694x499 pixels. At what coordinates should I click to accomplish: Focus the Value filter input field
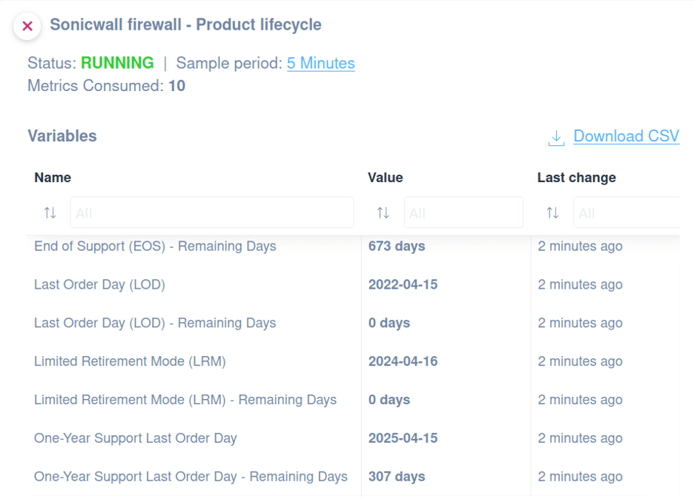463,212
